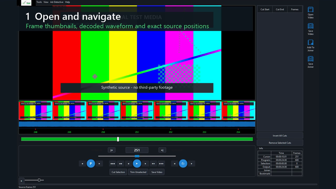Viewport: 336px width, 189px height.
Task: Select the frame 251 thumbnail
Action: [137, 111]
